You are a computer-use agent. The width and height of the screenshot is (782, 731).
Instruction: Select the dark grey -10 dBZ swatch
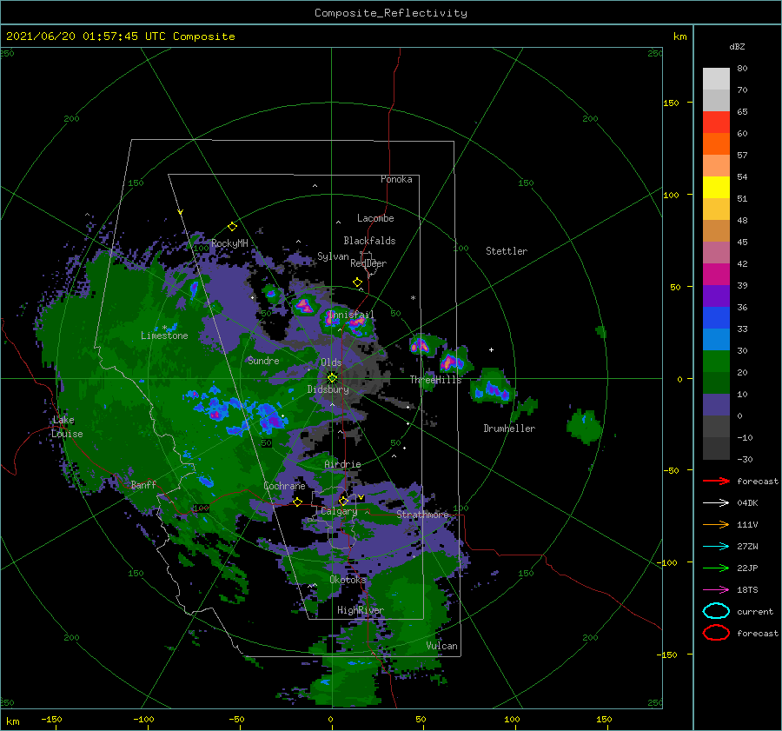(x=716, y=448)
